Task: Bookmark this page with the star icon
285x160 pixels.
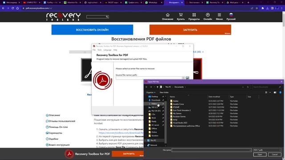Action: 256,8
